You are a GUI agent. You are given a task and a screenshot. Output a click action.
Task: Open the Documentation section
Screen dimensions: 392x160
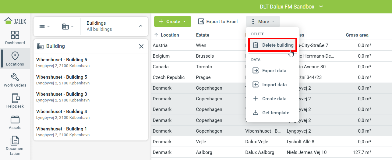[15, 145]
